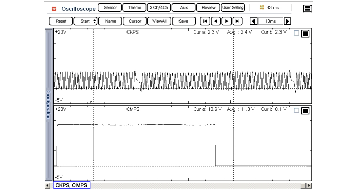Toggle the filled square box in CMPS channel
Viewport: 357px width, 192px height.
coord(305,111)
